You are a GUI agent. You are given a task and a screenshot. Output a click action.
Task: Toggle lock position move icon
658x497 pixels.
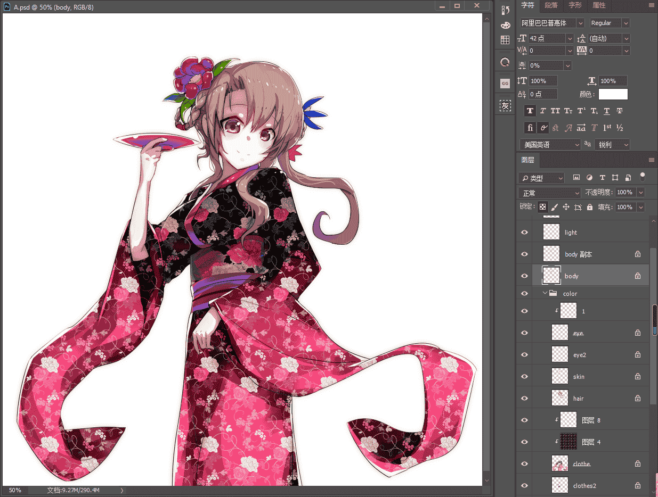[566, 207]
